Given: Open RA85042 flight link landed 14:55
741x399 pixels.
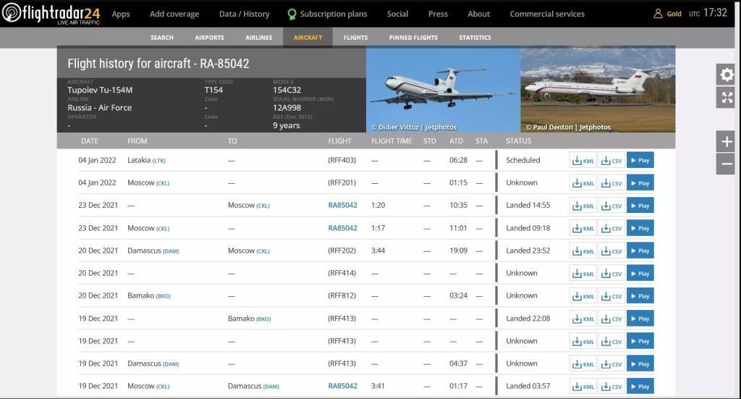Looking at the screenshot, I should [342, 206].
